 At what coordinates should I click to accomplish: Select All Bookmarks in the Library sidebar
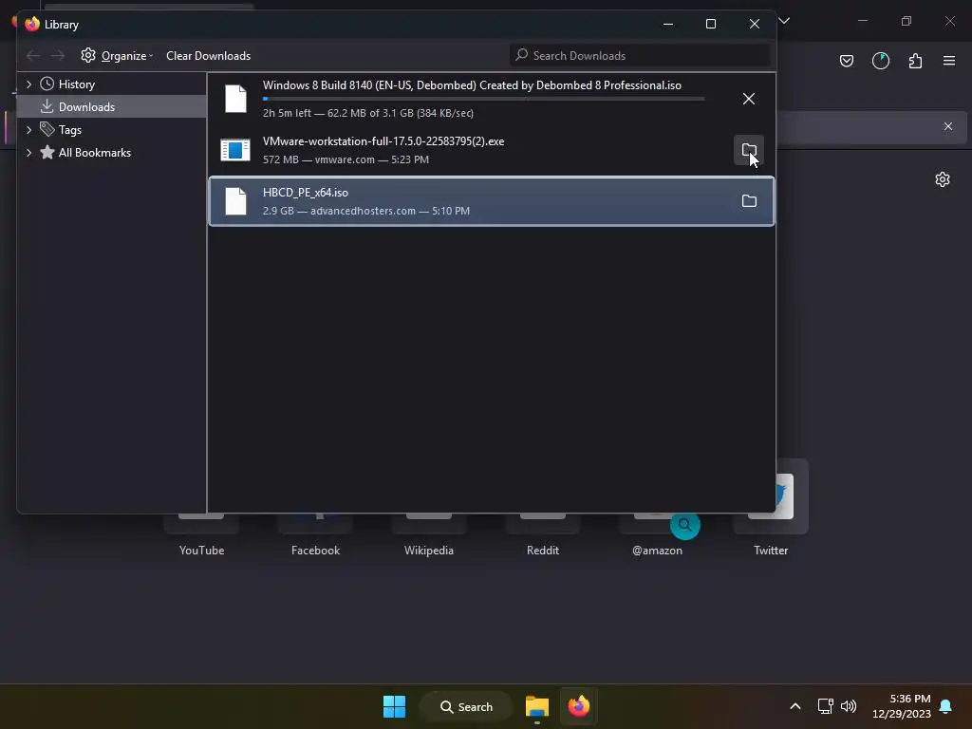click(x=112, y=153)
